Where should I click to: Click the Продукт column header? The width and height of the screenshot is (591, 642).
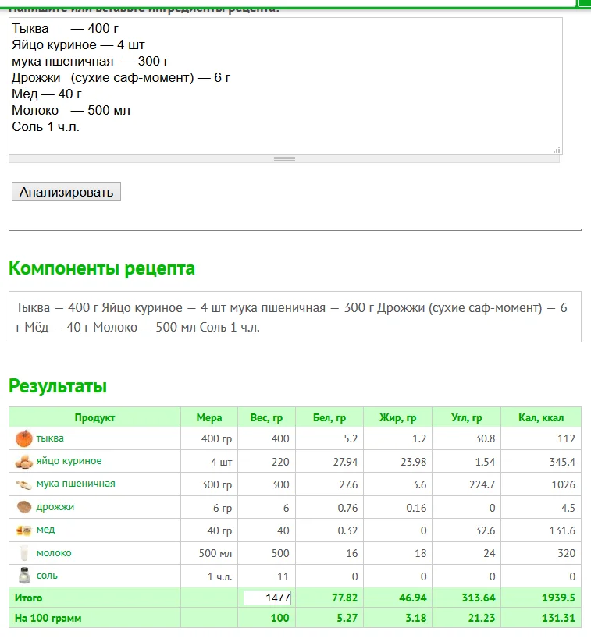(94, 417)
